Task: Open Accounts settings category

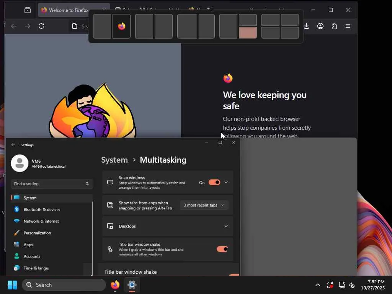Action: coord(52,256)
